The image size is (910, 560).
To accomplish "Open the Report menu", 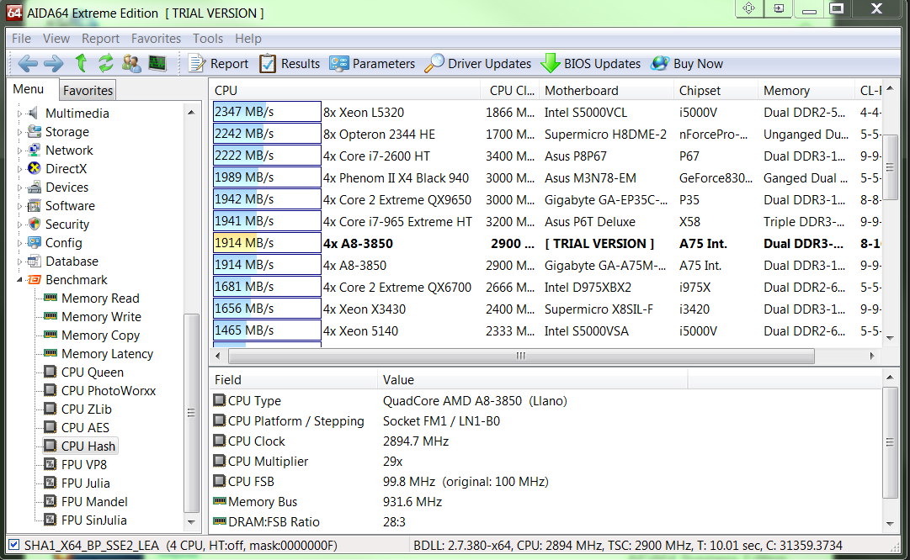I will [100, 39].
